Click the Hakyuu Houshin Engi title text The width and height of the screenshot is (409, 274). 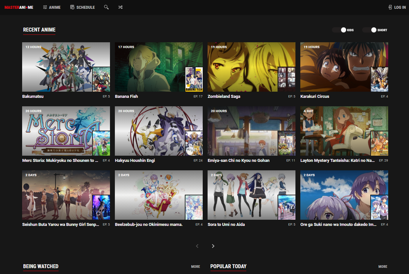pyautogui.click(x=135, y=161)
